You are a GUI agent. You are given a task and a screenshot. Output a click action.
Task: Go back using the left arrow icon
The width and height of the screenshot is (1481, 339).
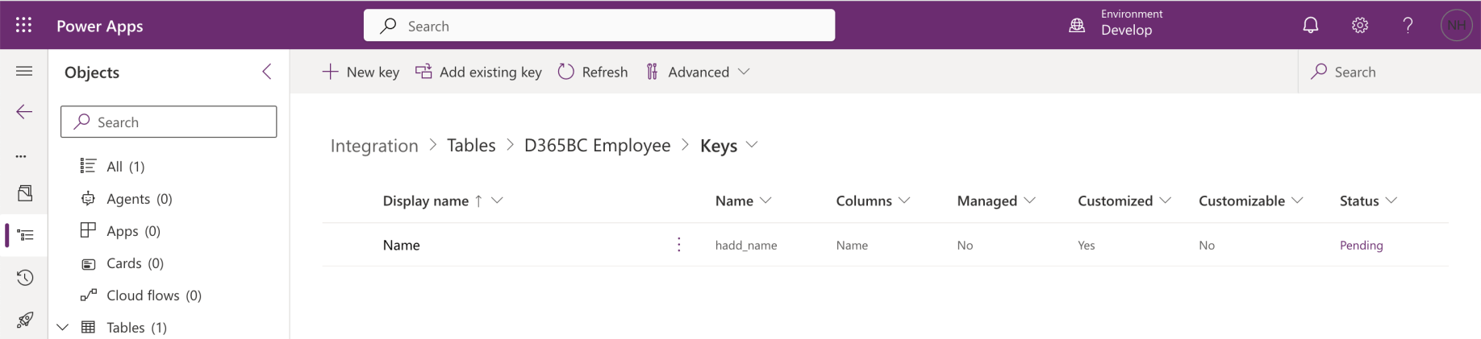pos(24,112)
